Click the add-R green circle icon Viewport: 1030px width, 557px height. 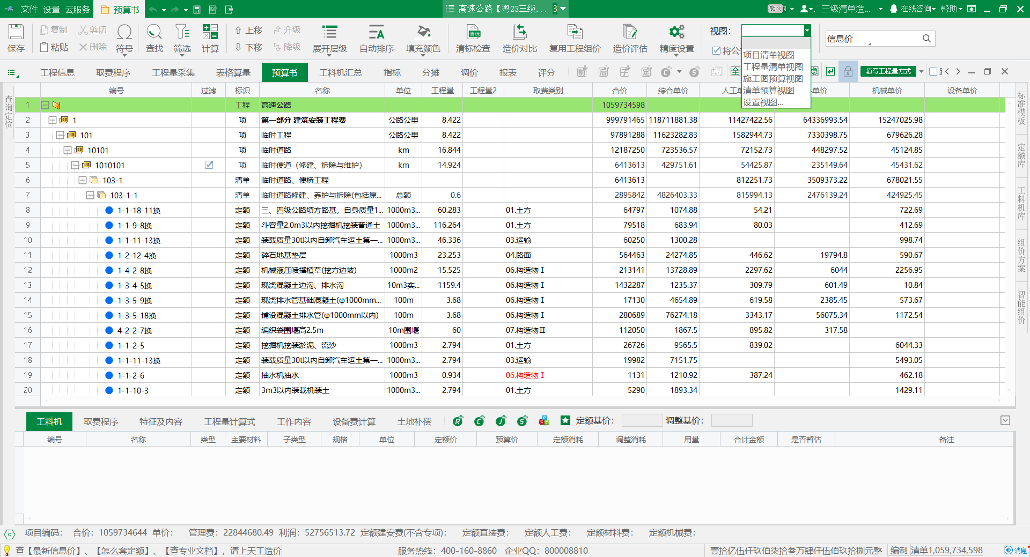(x=458, y=421)
